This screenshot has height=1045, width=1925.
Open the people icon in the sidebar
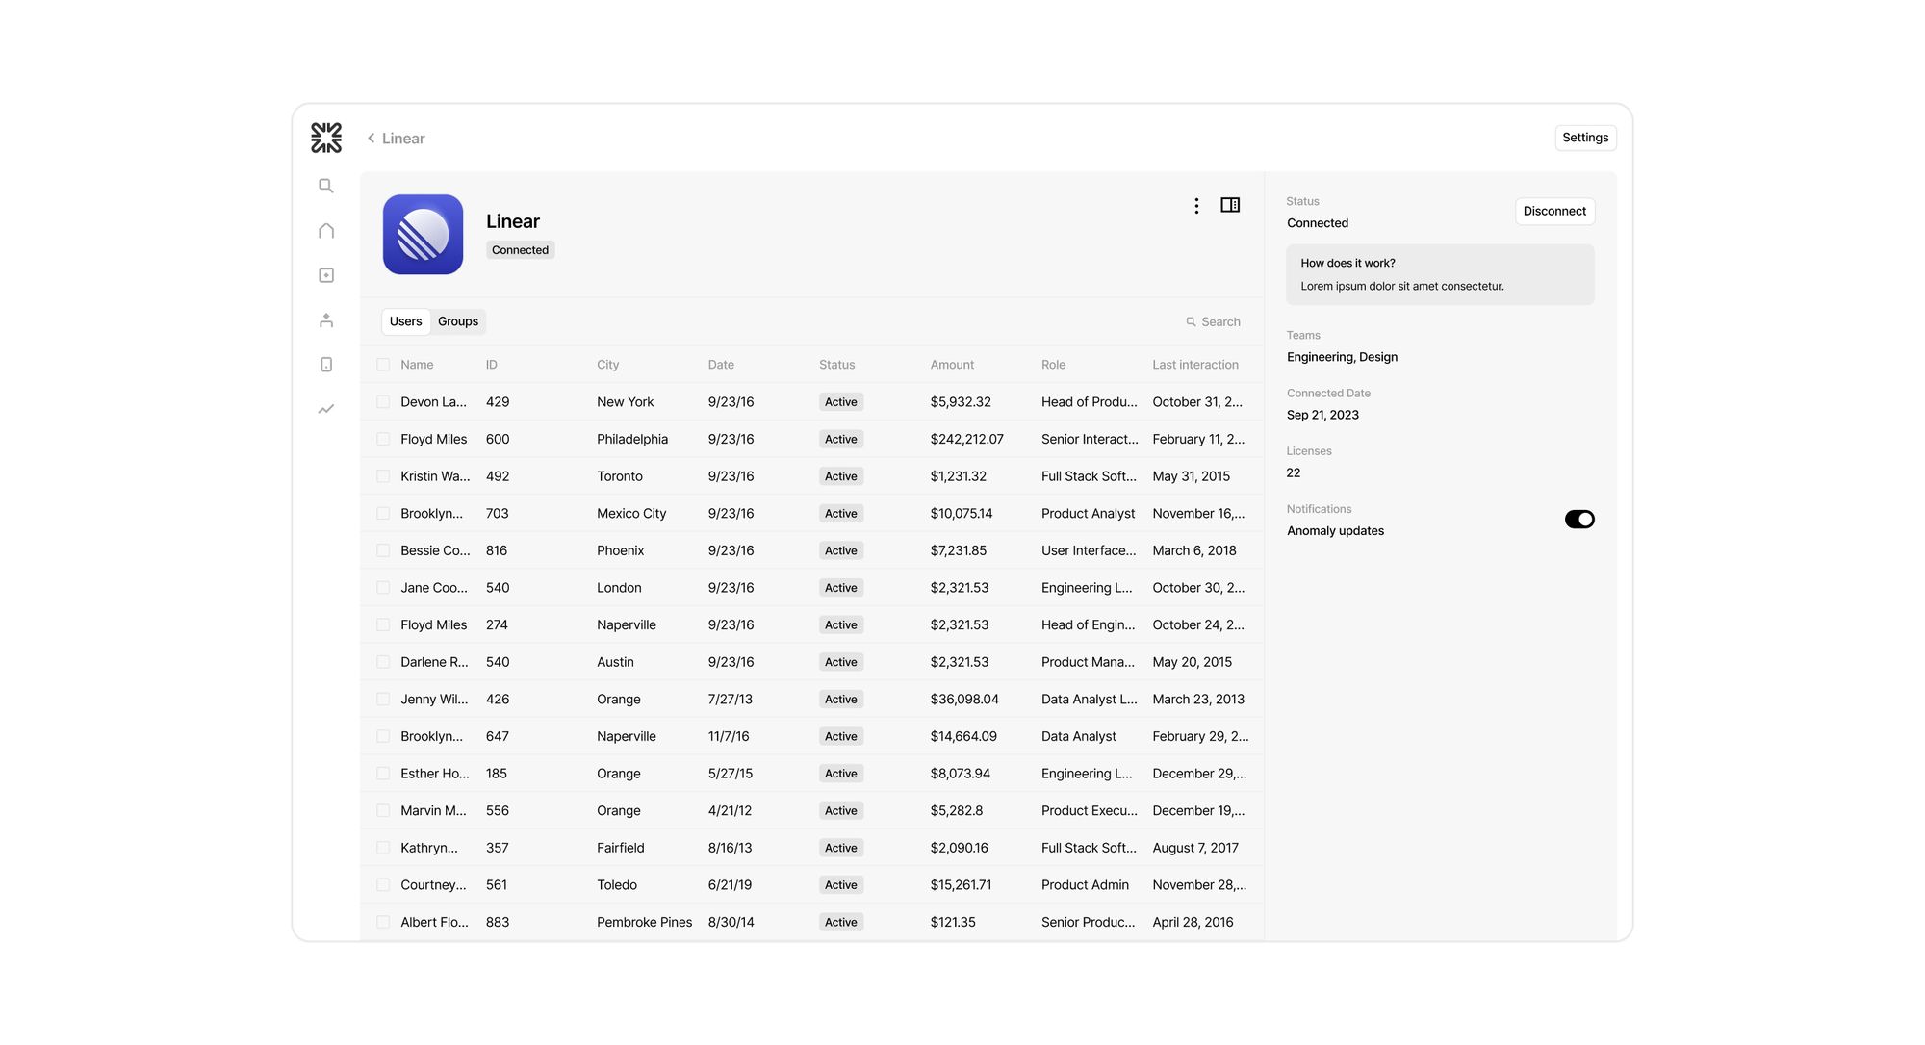[x=326, y=320]
